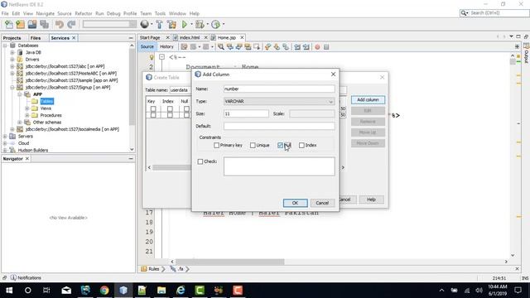Open the Mail app from taskbar
This screenshot has height=298, width=530.
66,291
